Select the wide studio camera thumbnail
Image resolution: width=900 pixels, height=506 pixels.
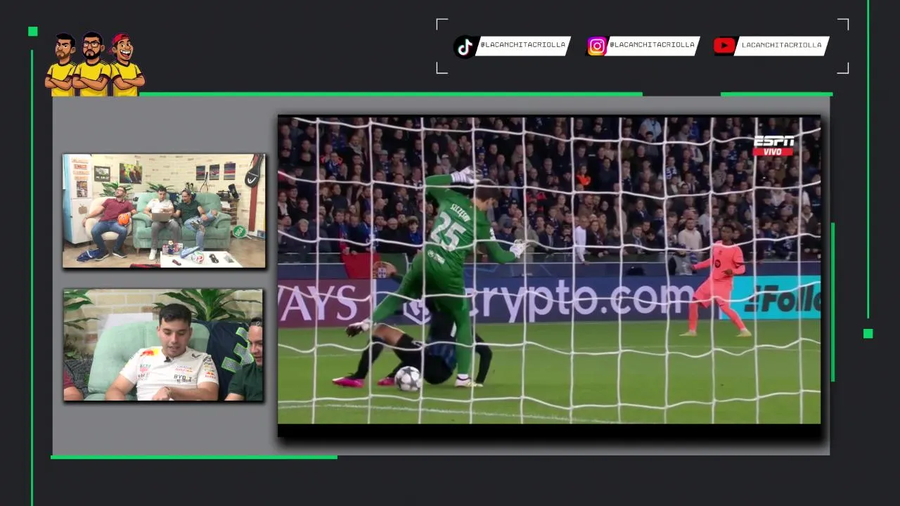coord(165,211)
